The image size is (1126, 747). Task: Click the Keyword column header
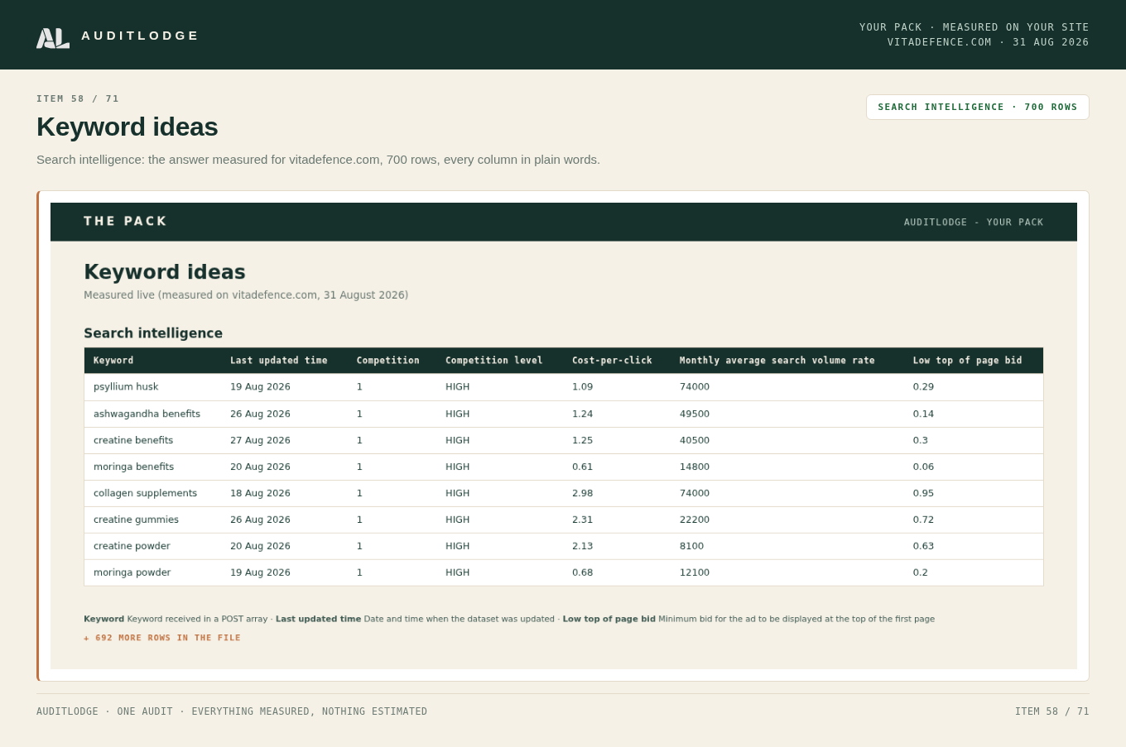coord(113,361)
